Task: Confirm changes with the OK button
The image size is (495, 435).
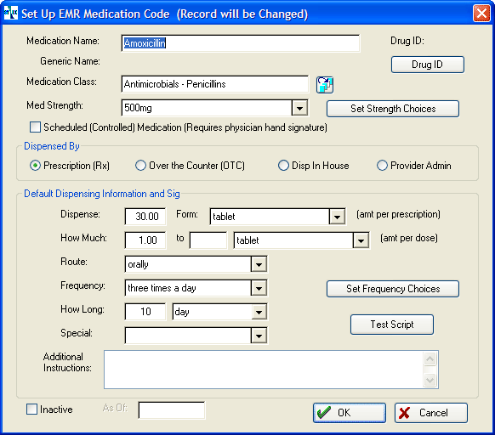Action: (350, 413)
